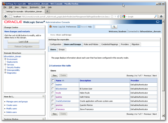Screen dimensions: 168x123
Task: Click the Name column sort icon
Action: pos(63,80)
